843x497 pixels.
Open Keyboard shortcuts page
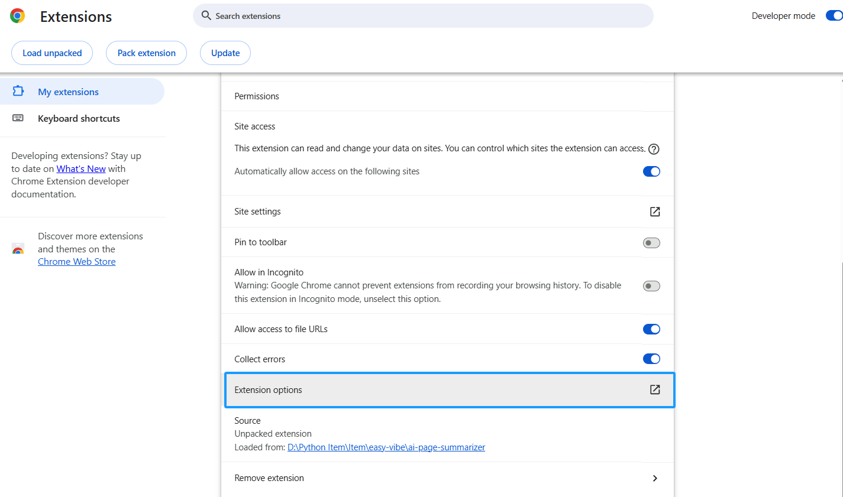[x=79, y=118]
